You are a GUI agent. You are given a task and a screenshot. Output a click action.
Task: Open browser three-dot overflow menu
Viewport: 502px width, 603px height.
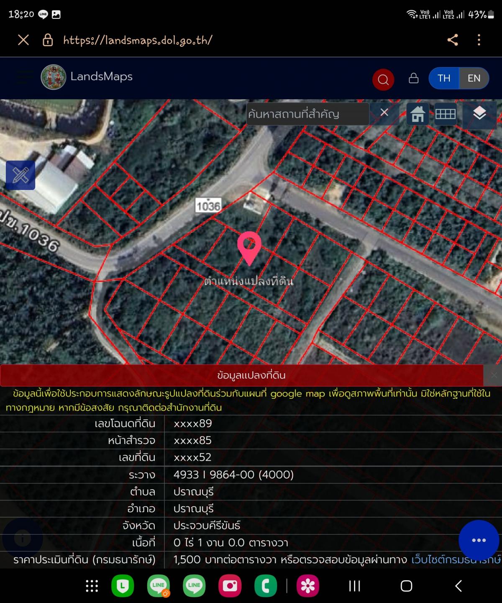pyautogui.click(x=479, y=40)
